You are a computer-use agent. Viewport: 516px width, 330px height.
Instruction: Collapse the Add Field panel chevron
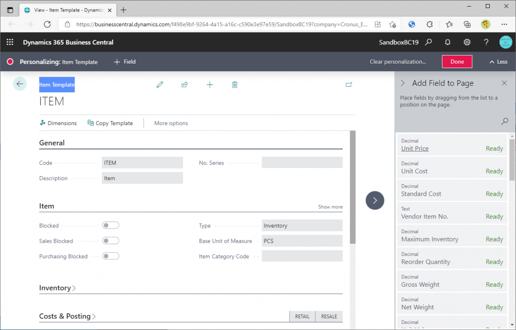(x=403, y=83)
